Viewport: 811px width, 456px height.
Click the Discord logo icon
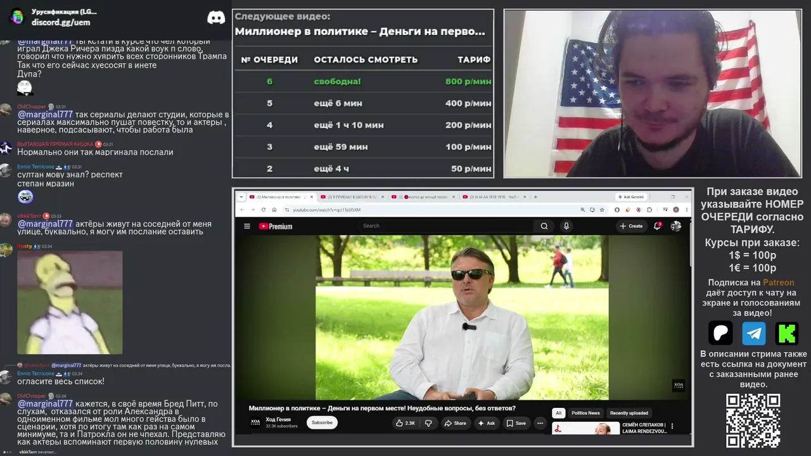click(216, 17)
